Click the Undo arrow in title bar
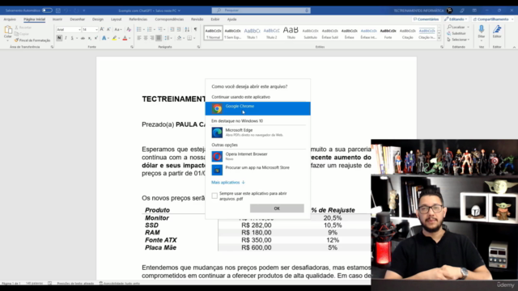This screenshot has width=518, height=291. (66, 11)
